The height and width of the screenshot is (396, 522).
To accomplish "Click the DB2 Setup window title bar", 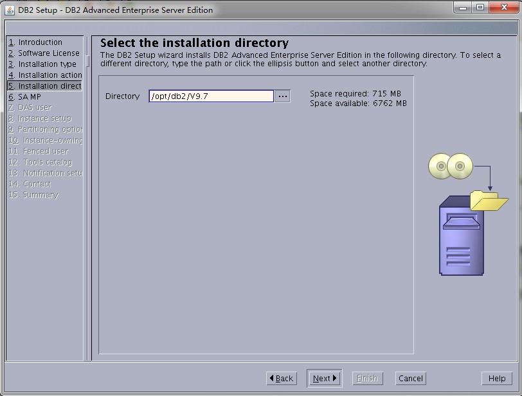I will (x=233, y=10).
